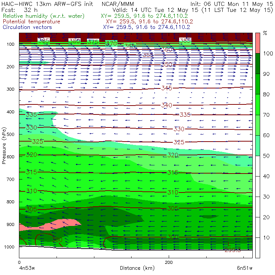Click the '4n53w' start coordinate label
This screenshot has height=275, width=275.
(27, 268)
